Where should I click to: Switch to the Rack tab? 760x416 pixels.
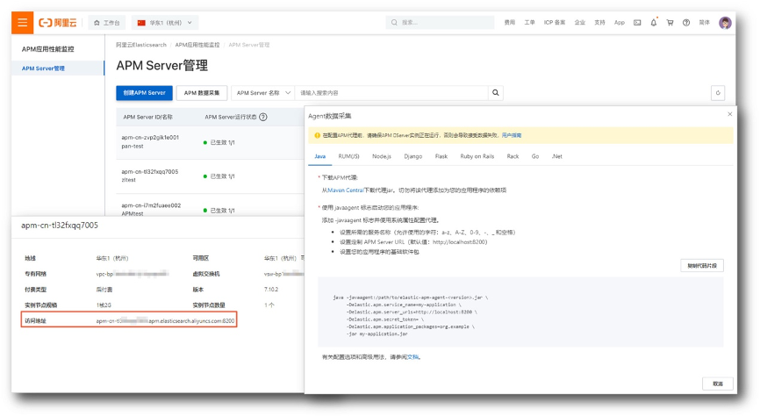click(513, 156)
